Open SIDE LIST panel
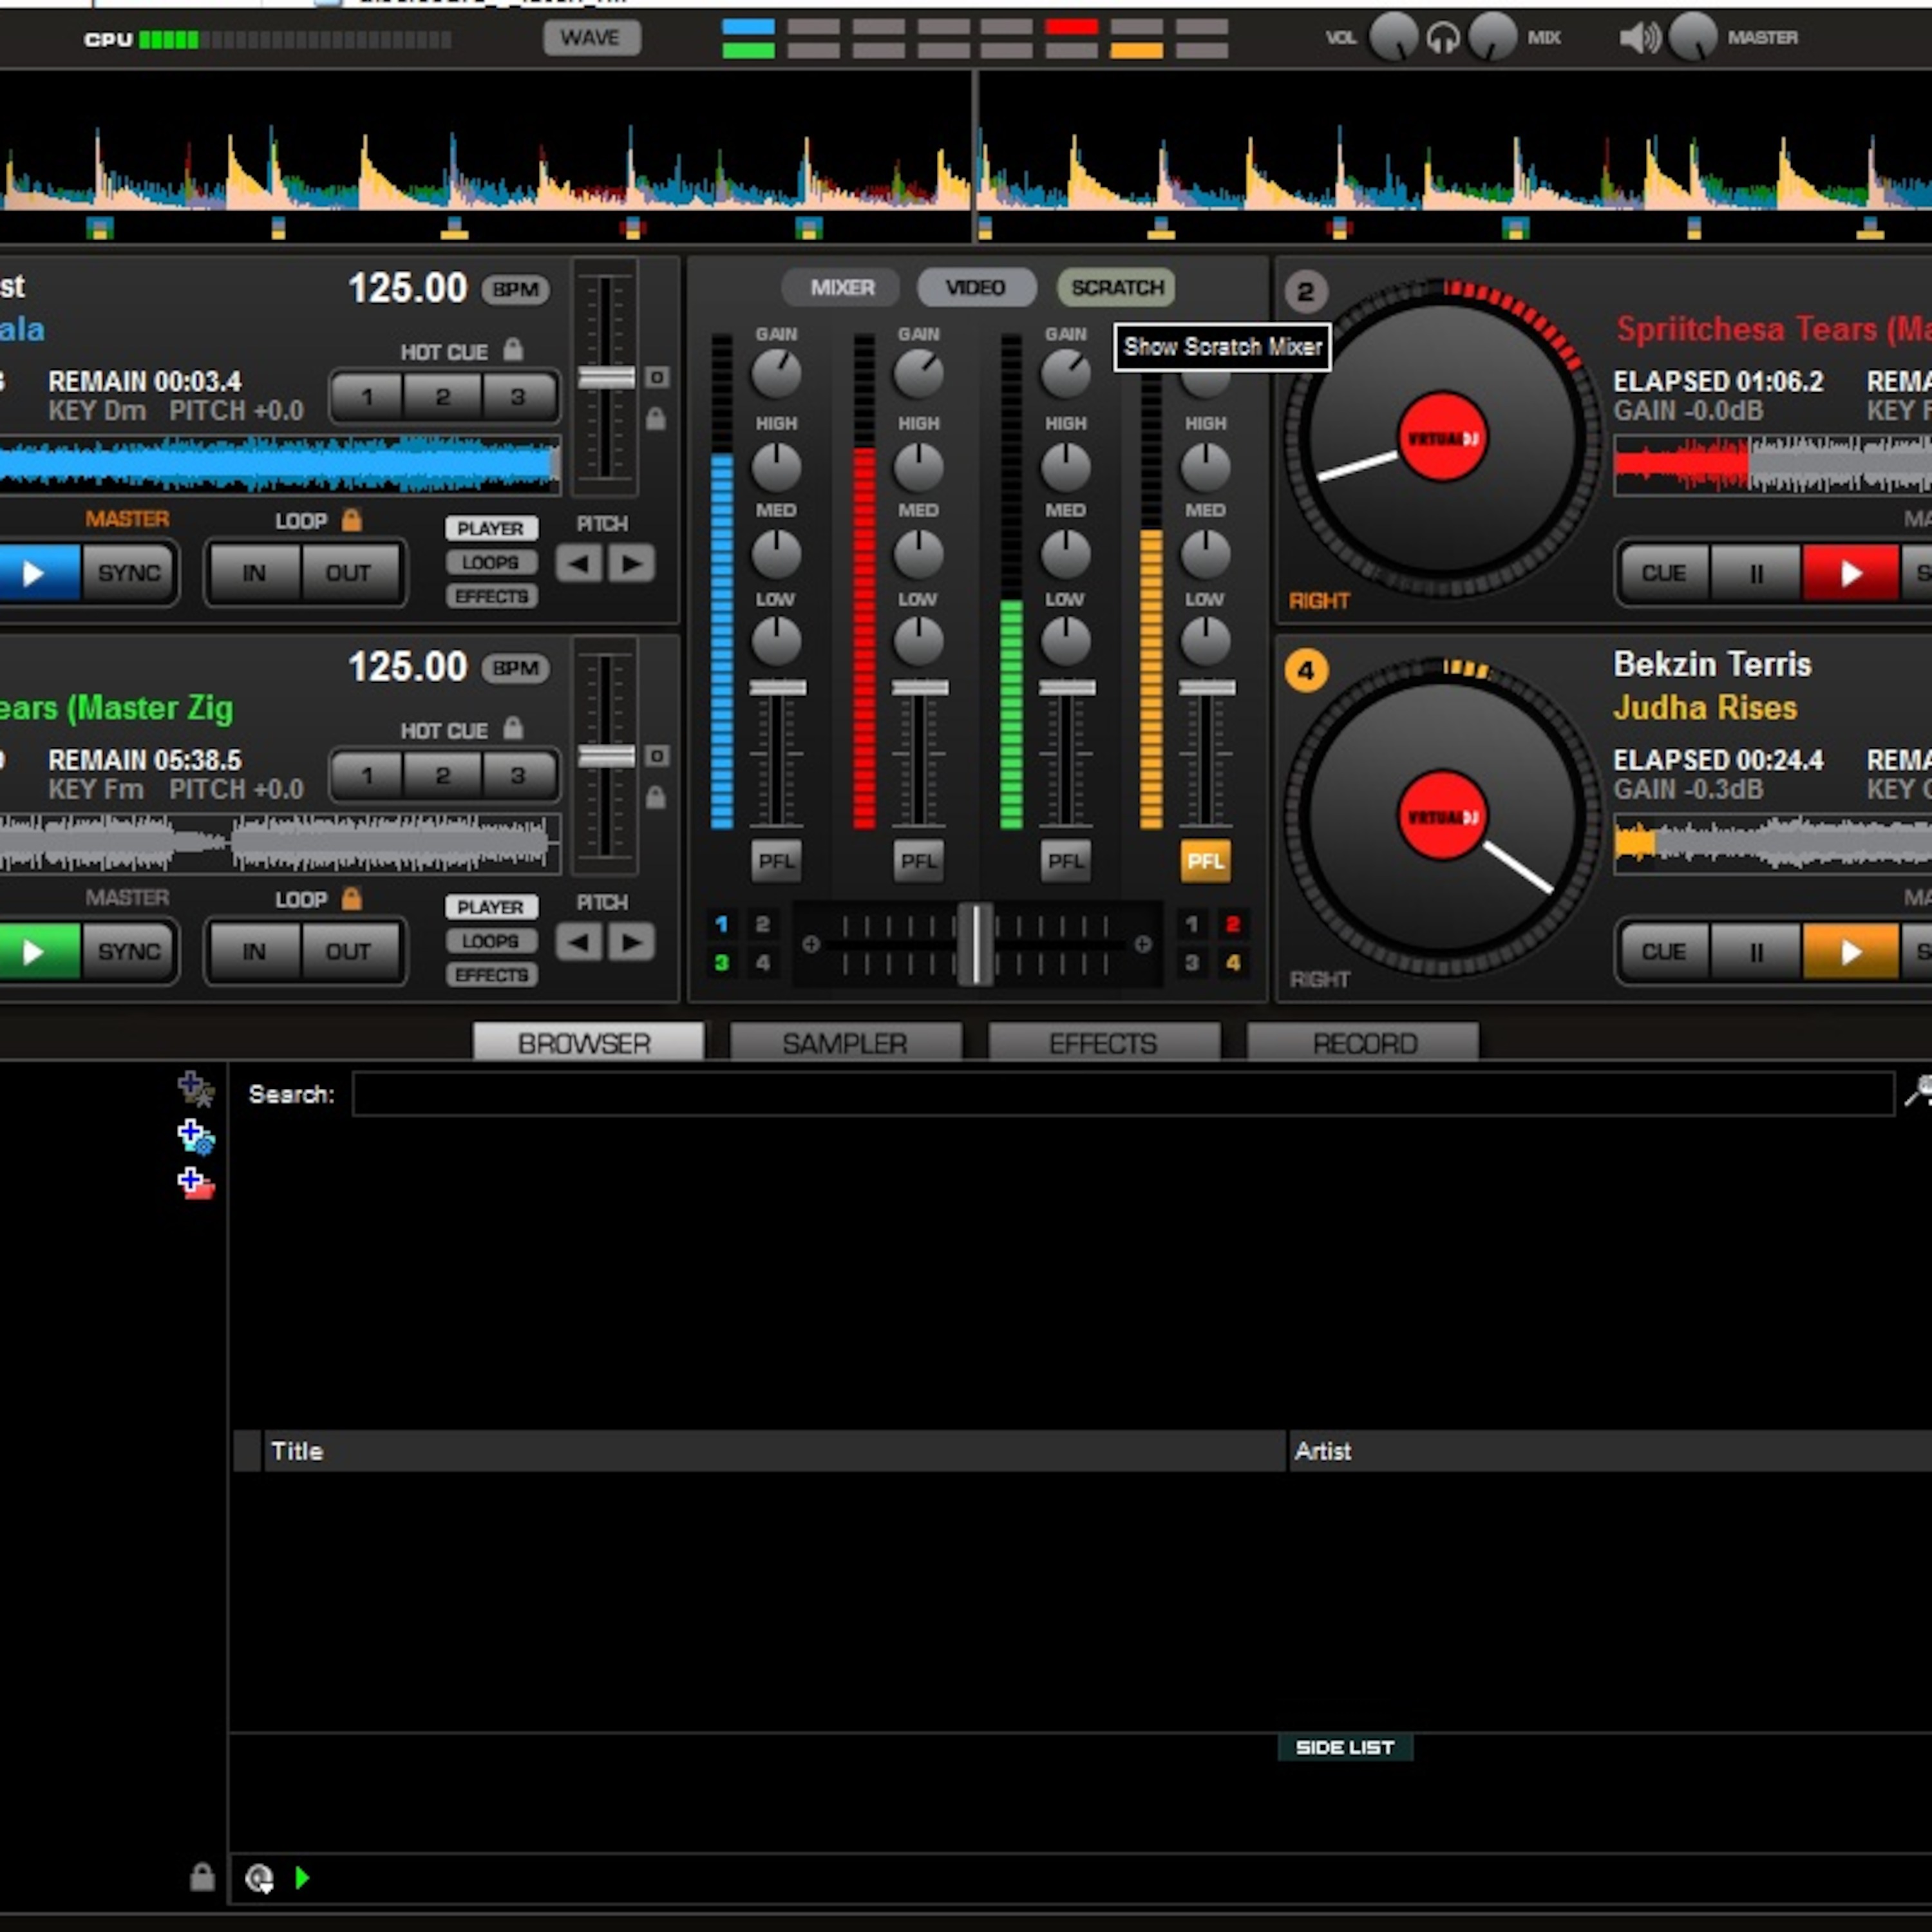This screenshot has height=1932, width=1932. pos(1344,1747)
